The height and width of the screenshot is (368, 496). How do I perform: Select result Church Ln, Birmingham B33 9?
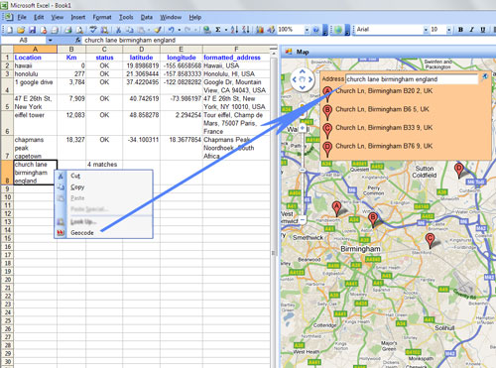coord(384,128)
